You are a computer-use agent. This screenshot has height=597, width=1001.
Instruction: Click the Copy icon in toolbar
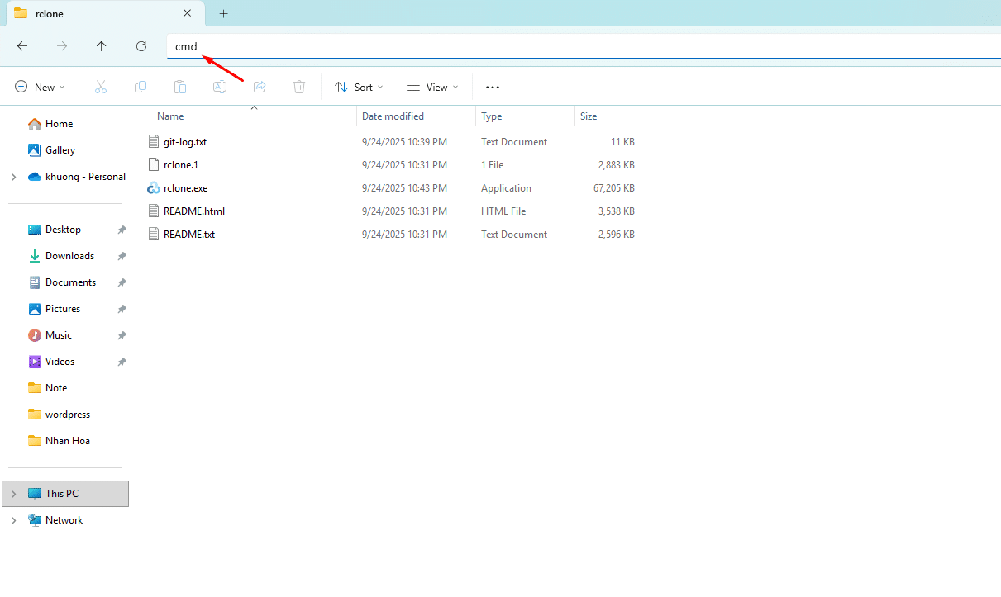(141, 87)
